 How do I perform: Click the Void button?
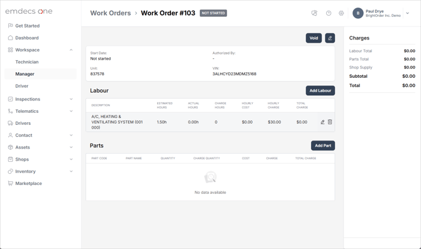tap(314, 38)
